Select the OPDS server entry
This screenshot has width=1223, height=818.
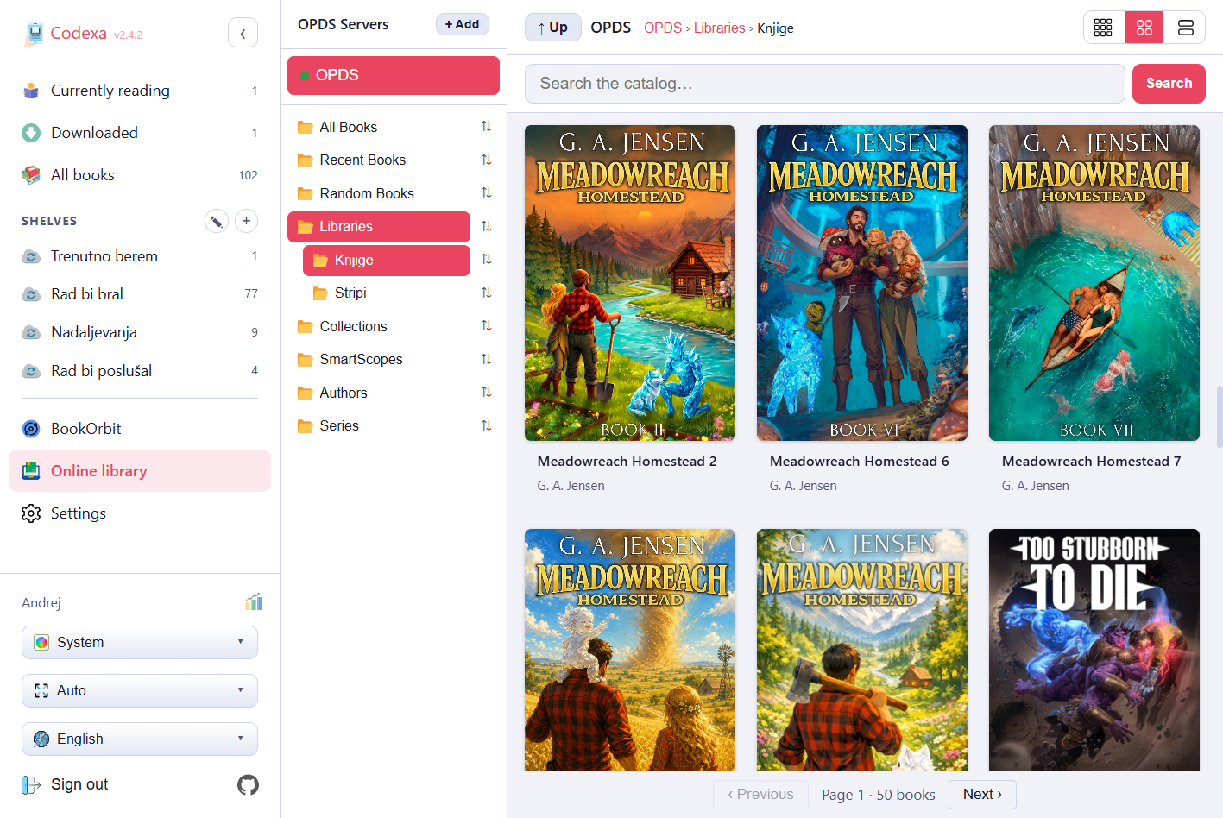(394, 75)
